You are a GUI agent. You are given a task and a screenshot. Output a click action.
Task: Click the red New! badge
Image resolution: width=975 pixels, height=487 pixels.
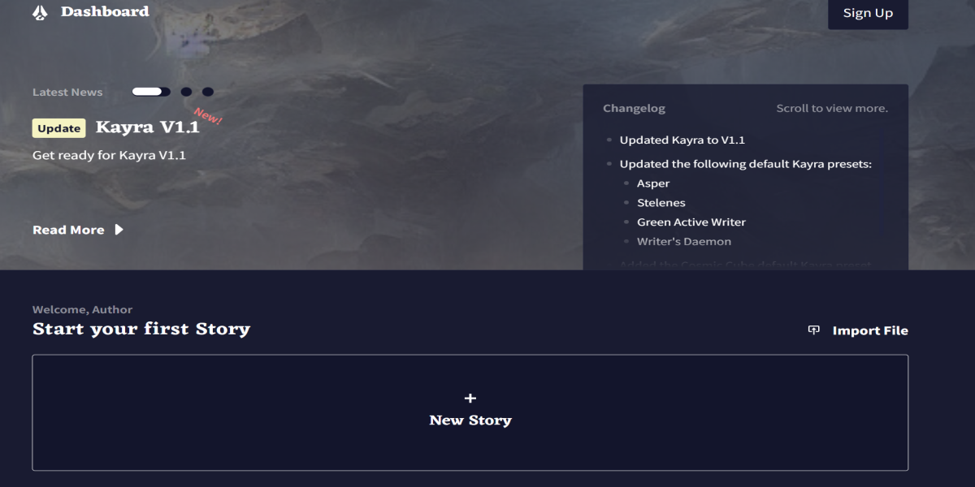[208, 117]
